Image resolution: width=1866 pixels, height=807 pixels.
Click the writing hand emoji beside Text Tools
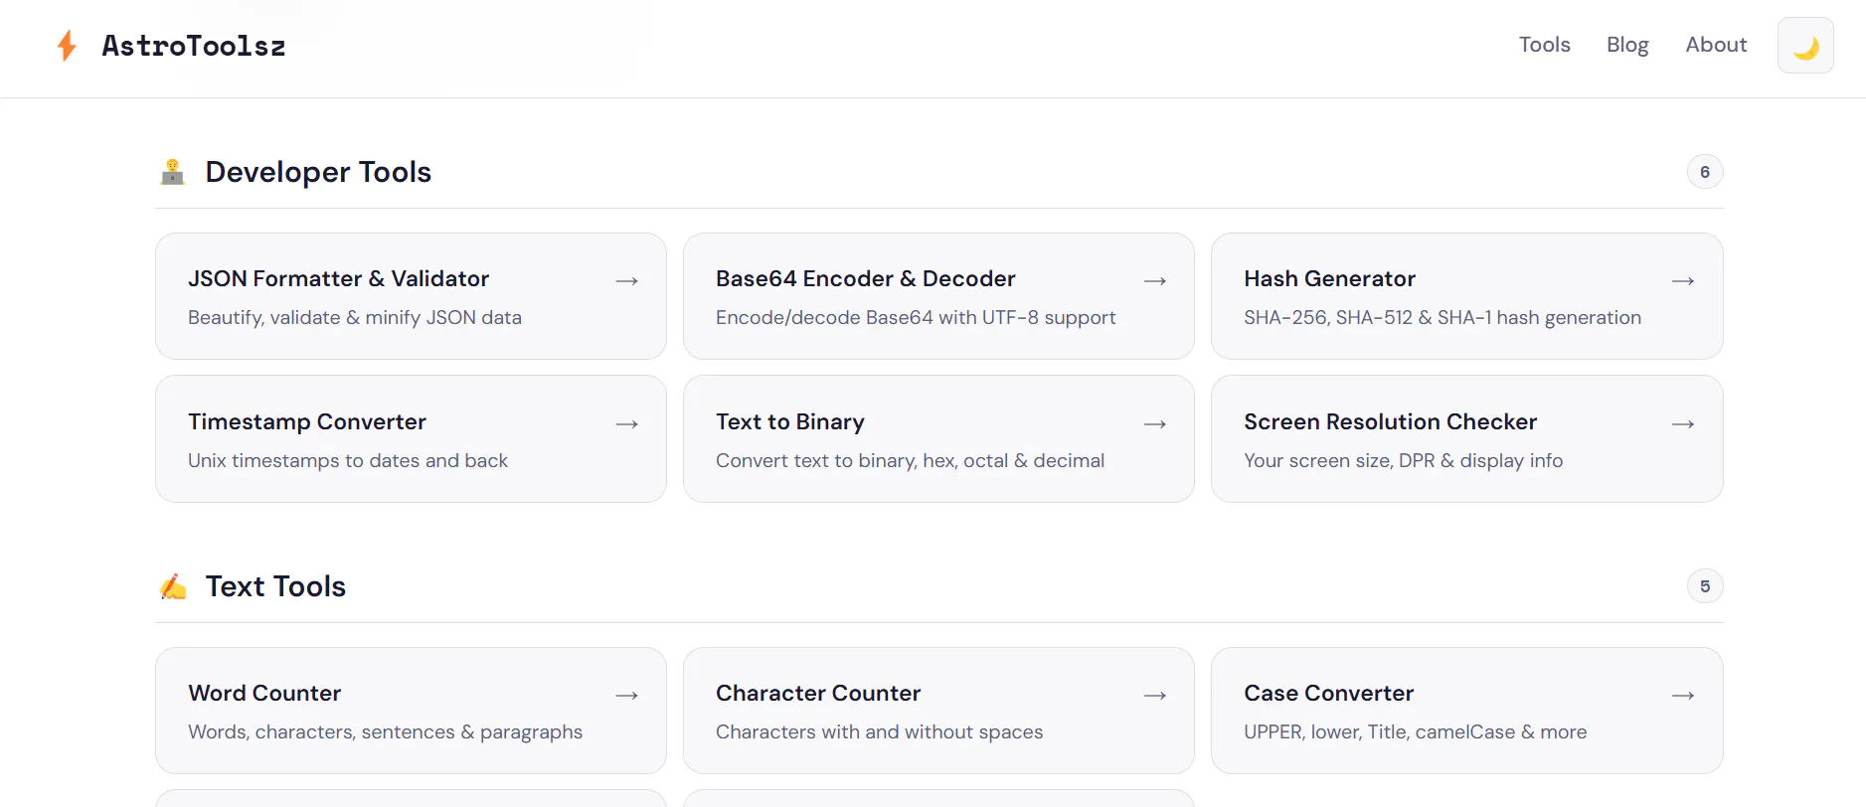point(173,586)
